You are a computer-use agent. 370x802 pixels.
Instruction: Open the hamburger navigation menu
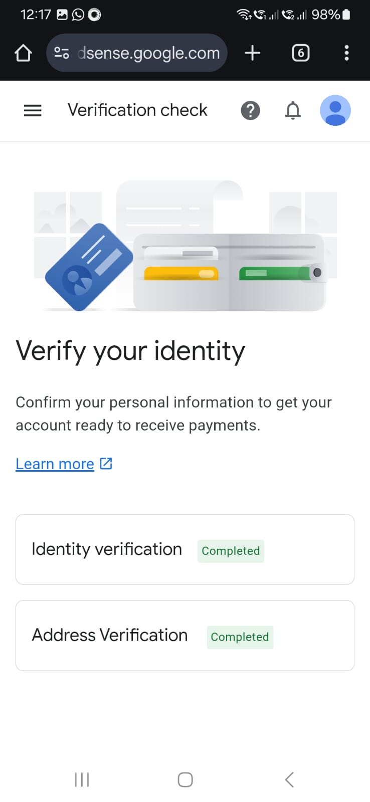tap(33, 110)
